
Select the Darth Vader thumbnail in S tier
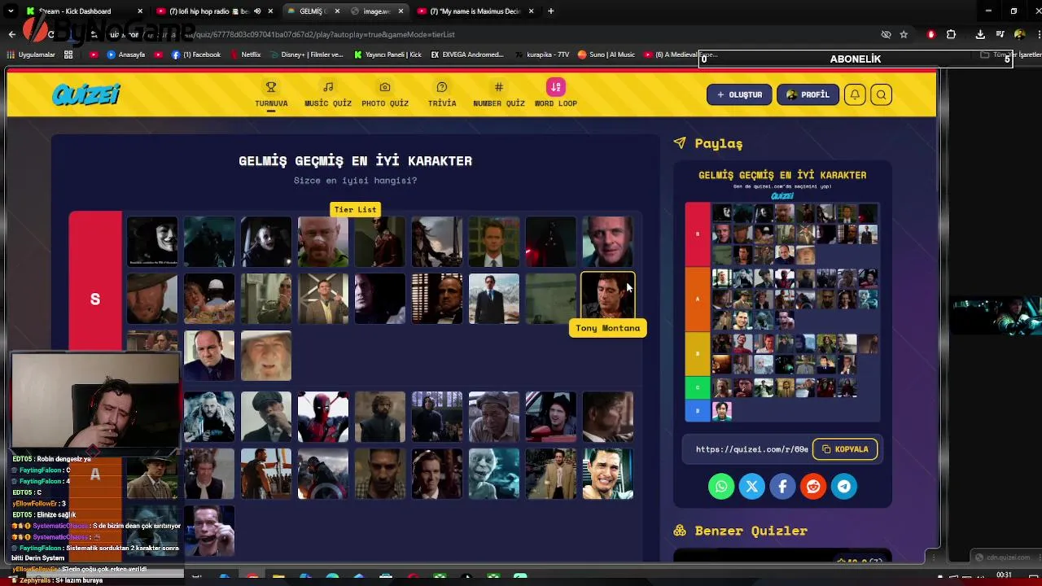point(551,242)
